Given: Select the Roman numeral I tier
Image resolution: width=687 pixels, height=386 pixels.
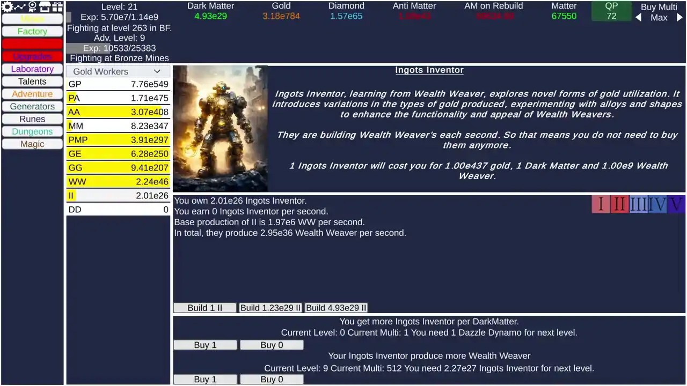Looking at the screenshot, I should pos(601,204).
